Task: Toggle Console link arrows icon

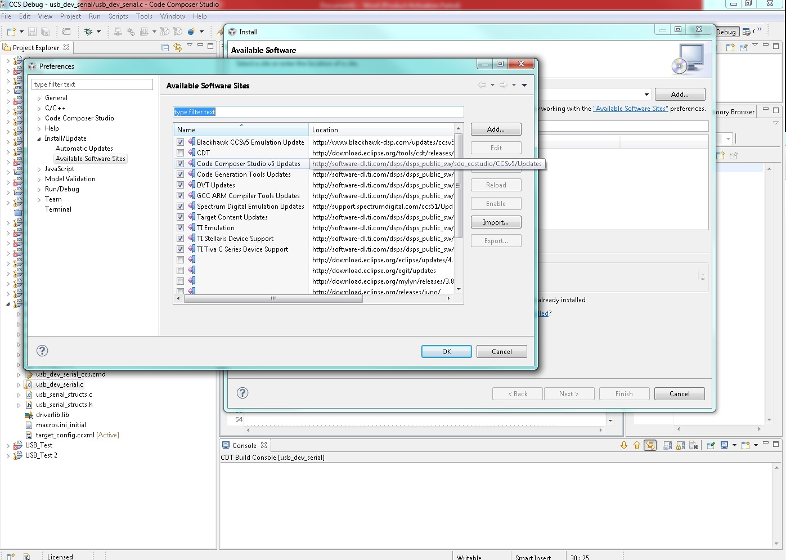Action: [x=650, y=445]
